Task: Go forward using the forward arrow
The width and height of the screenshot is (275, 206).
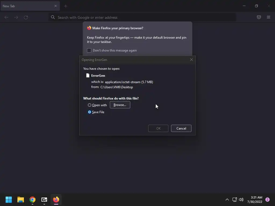Action: pyautogui.click(x=16, y=17)
